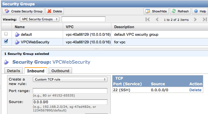Check the default security group checkbox
Image resolution: width=208 pixels, height=114 pixels.
point(6,34)
